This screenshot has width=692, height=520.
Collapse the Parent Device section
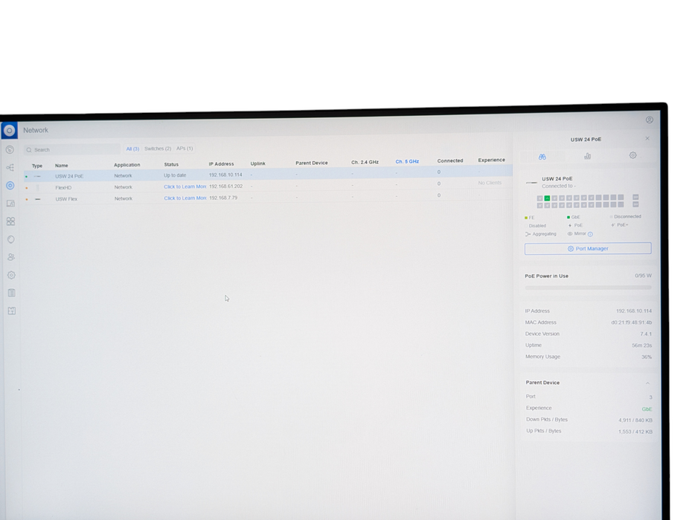point(648,383)
